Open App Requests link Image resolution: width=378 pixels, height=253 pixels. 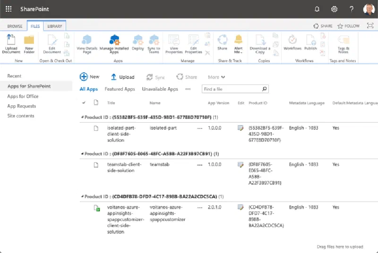coord(21,106)
